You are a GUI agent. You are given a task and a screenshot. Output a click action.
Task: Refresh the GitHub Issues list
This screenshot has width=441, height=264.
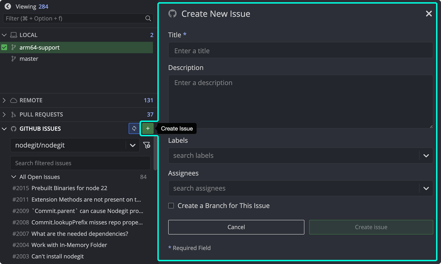click(134, 128)
